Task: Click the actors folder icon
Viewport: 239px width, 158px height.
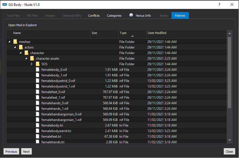Action: (x=21, y=47)
